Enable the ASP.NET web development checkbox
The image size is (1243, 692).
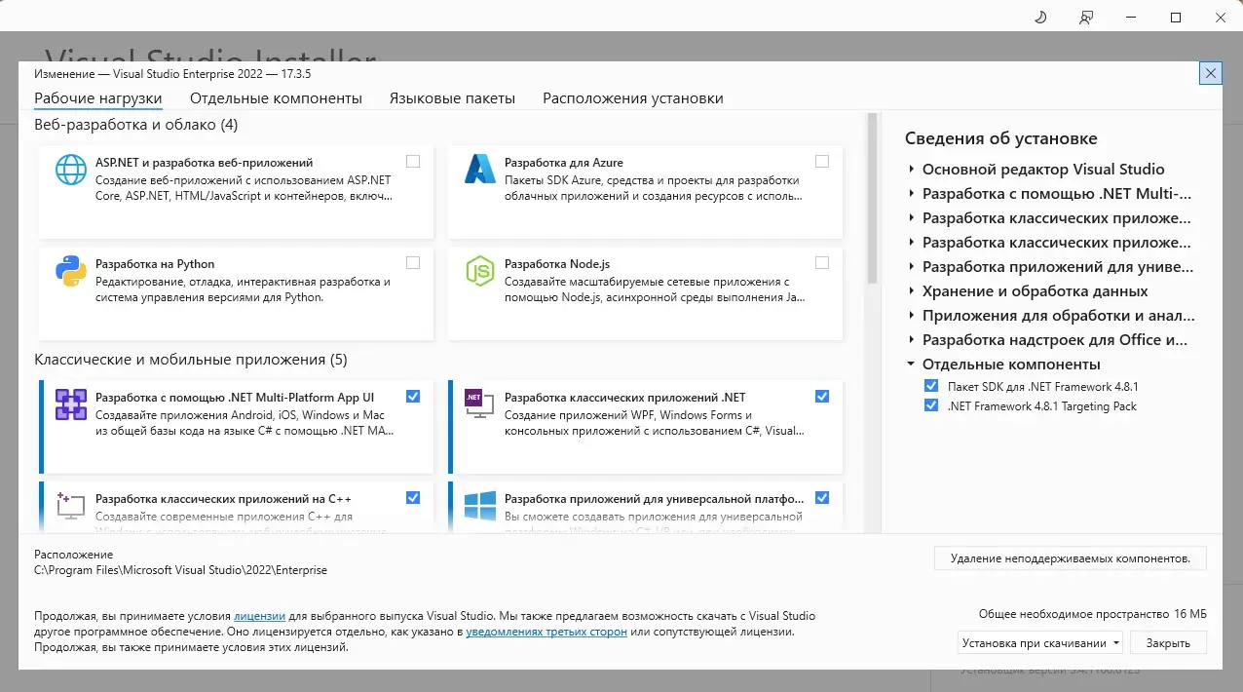pyautogui.click(x=413, y=162)
